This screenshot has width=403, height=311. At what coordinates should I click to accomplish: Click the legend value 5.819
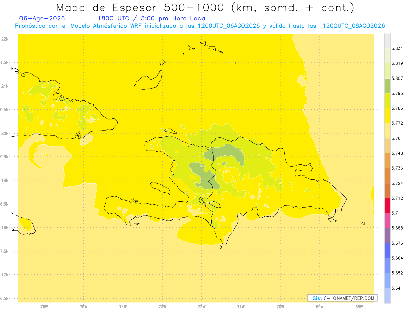click(x=397, y=63)
